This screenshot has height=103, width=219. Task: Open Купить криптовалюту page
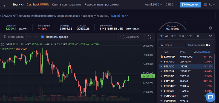[67, 5]
